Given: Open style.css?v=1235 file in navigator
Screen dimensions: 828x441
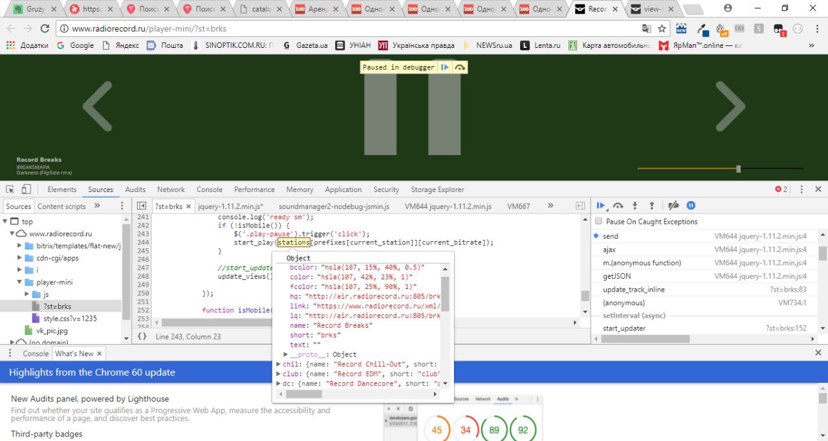Looking at the screenshot, I should click(70, 319).
